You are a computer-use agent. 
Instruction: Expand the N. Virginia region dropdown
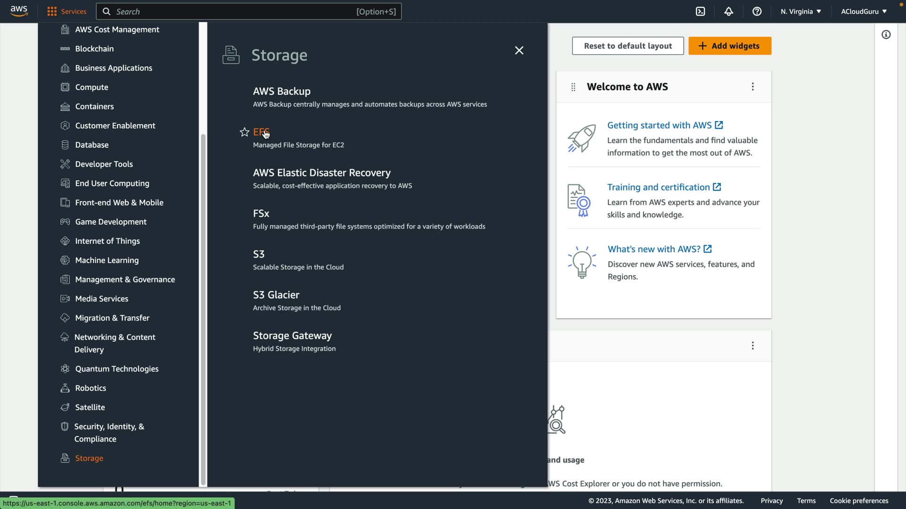pyautogui.click(x=801, y=11)
